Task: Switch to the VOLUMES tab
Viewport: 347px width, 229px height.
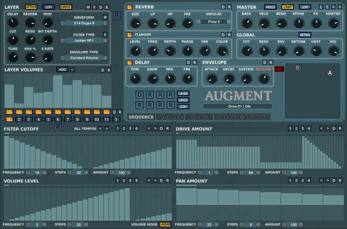Action: pos(170,117)
